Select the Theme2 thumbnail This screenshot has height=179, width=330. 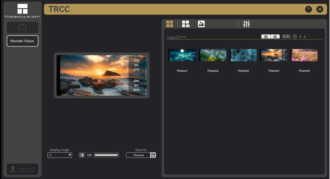(x=213, y=55)
